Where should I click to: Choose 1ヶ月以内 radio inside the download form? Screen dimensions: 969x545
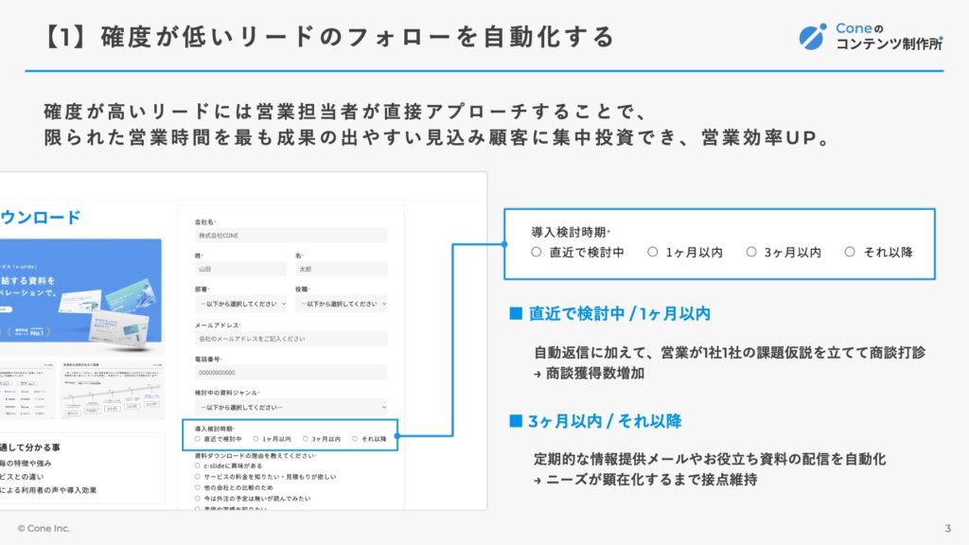point(255,439)
